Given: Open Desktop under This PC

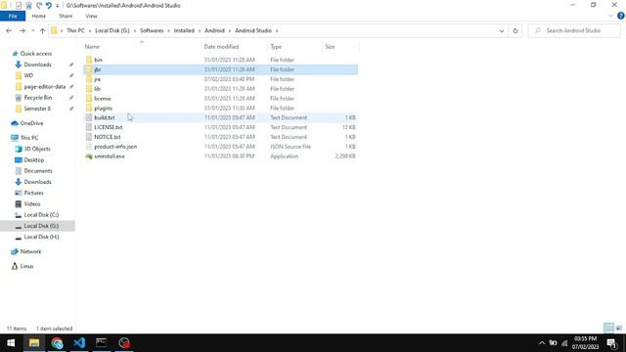Looking at the screenshot, I should pyautogui.click(x=34, y=160).
